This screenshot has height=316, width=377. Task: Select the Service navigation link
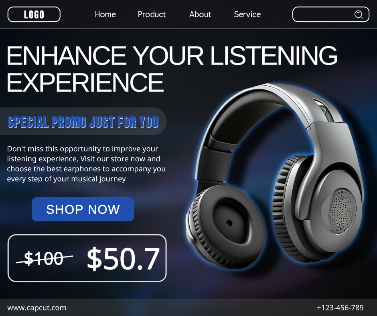[247, 14]
